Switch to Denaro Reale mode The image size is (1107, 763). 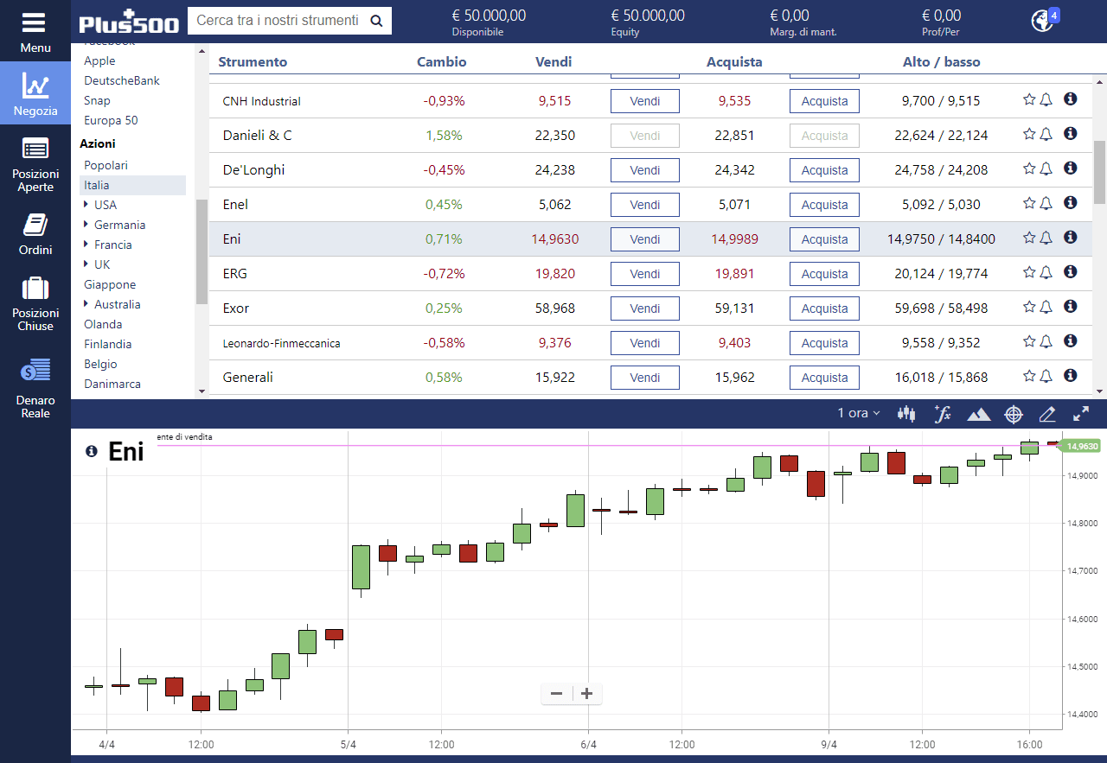[35, 388]
